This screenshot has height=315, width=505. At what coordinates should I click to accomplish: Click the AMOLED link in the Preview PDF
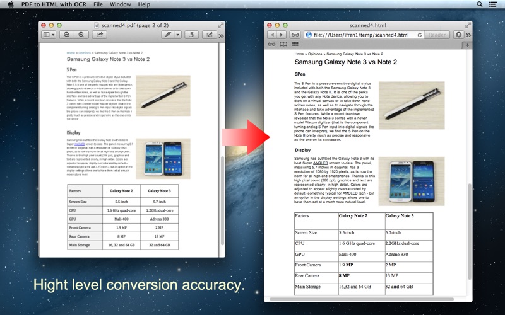[x=80, y=144]
